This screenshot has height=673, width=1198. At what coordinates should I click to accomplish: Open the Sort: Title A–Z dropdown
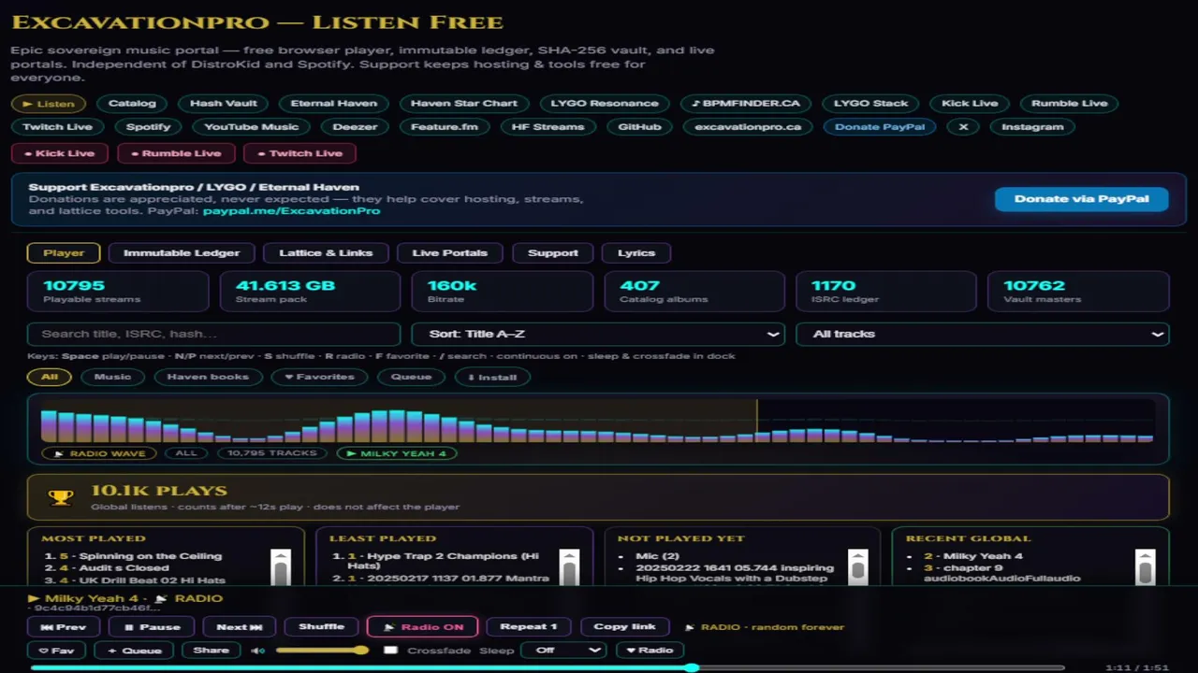click(598, 334)
